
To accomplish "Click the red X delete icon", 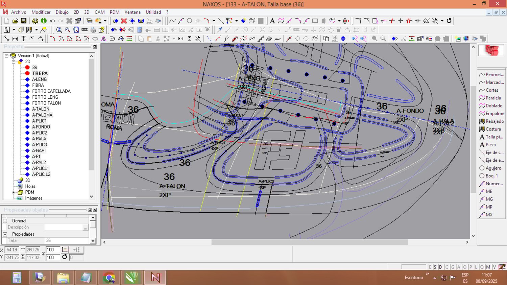I will (124, 21).
